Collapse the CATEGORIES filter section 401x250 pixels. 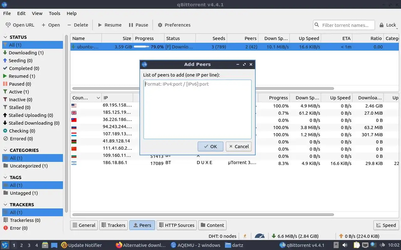6,150
